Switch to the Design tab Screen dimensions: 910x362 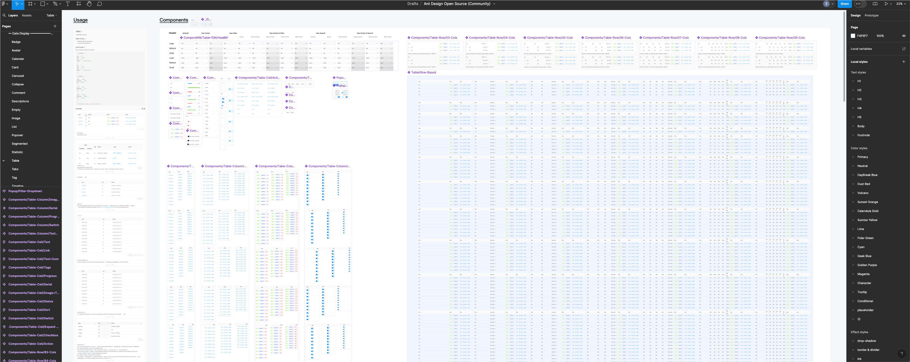pyautogui.click(x=856, y=16)
